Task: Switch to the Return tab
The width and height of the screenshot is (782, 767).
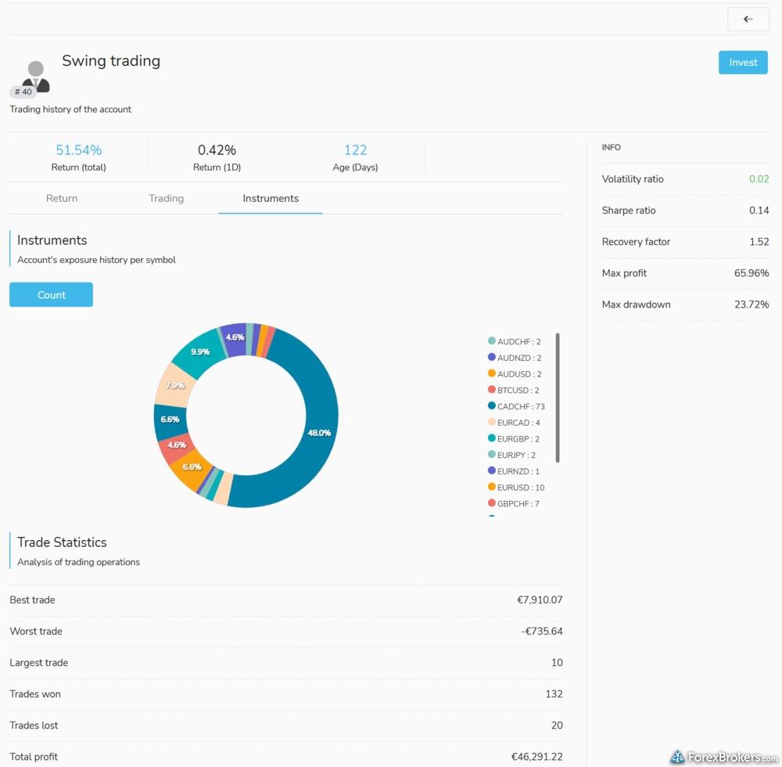Action: pos(62,199)
